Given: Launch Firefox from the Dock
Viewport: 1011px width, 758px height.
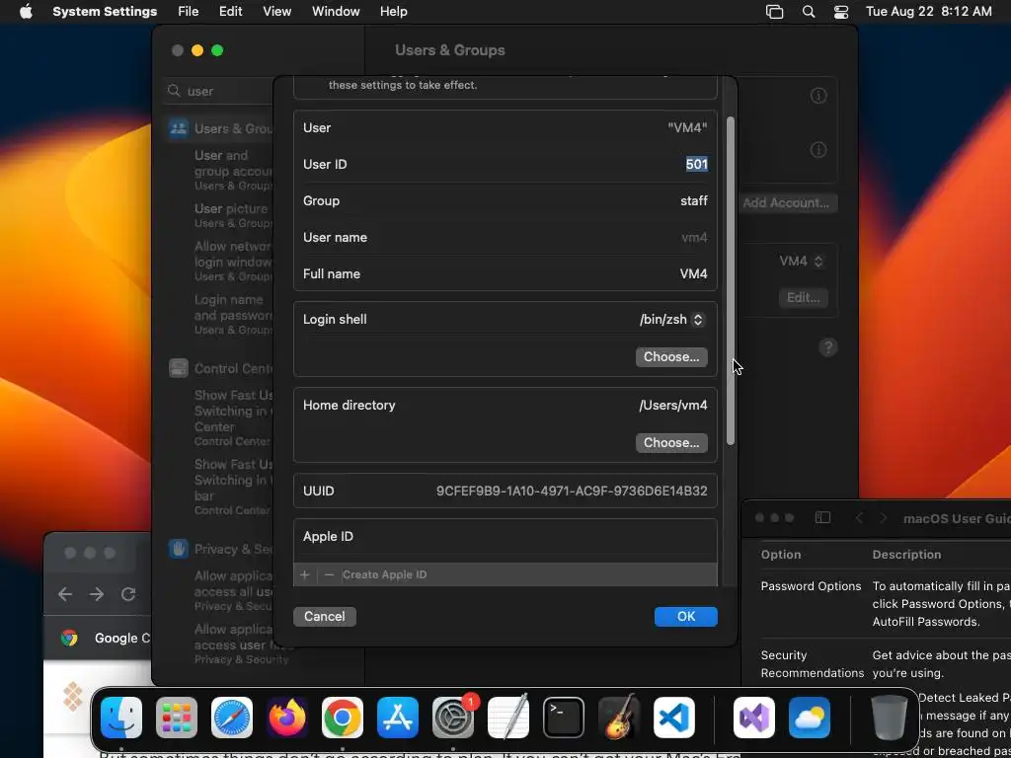Looking at the screenshot, I should (x=287, y=718).
